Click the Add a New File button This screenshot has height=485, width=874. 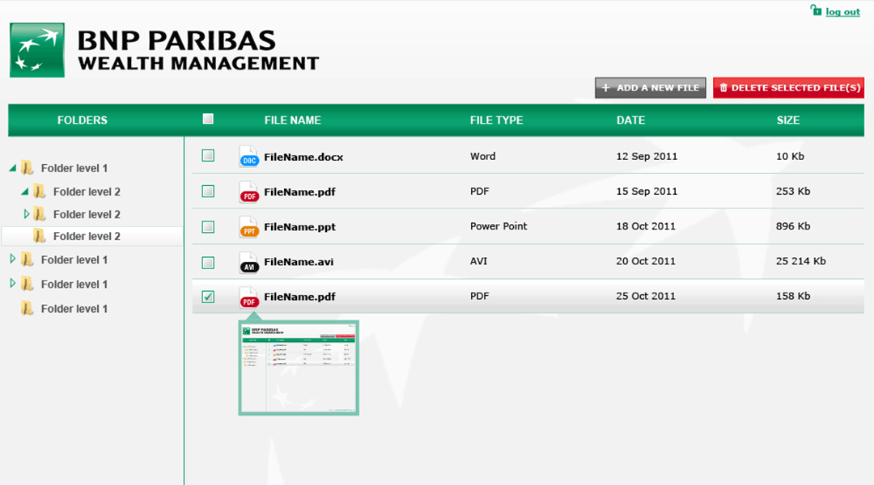tap(651, 88)
